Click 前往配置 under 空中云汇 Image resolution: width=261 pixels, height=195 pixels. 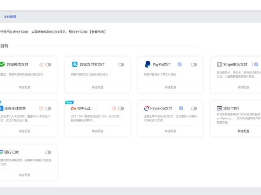pyautogui.click(x=98, y=131)
